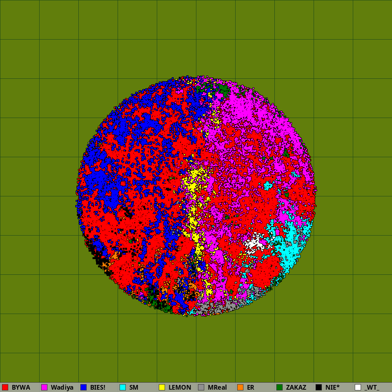Click the yellow LEMON color swatch
This screenshot has width=392, height=392.
[x=162, y=387]
